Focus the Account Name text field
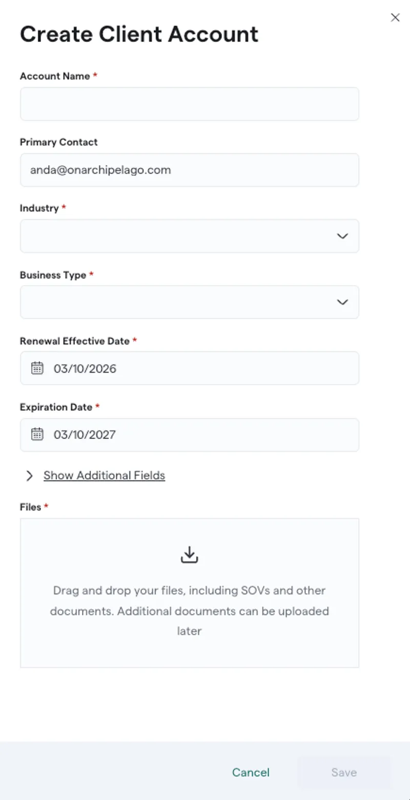Viewport: 410px width, 800px height. click(190, 104)
